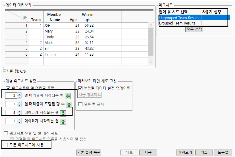The height and width of the screenshot is (157, 235).
Task: Click winnings value 50.22
Action: coord(88,25)
